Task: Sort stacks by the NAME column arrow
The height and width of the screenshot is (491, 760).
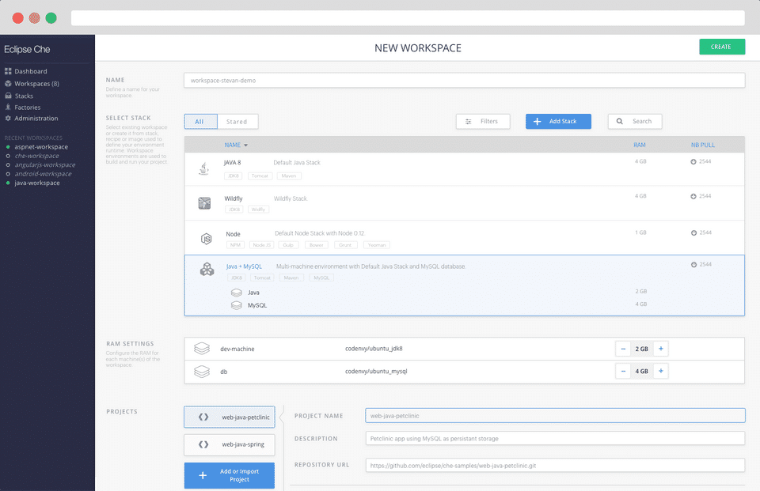Action: [x=245, y=145]
